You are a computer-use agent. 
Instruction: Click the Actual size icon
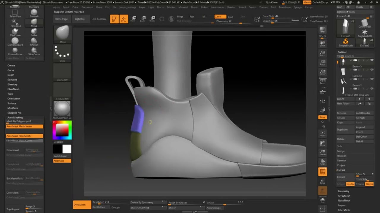pyautogui.click(x=322, y=63)
